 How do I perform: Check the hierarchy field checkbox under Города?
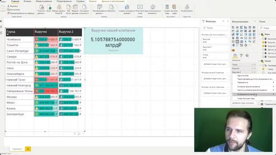[x=263, y=65]
